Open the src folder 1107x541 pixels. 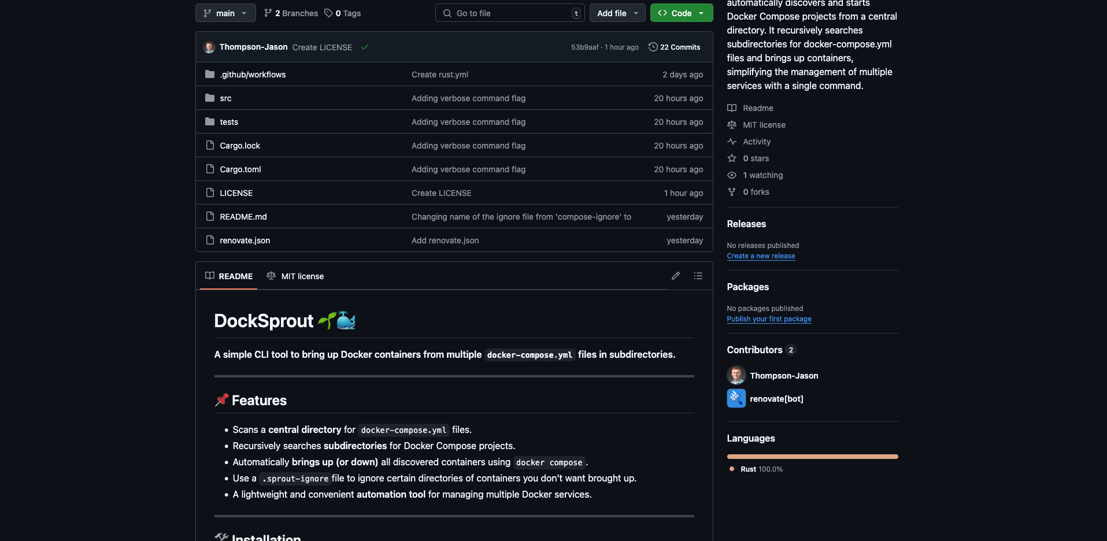225,98
